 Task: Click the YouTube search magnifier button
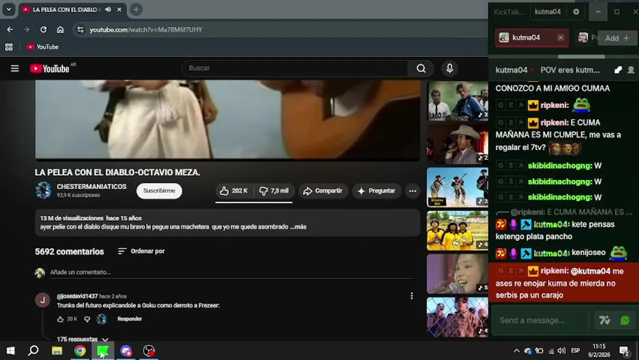coord(421,68)
